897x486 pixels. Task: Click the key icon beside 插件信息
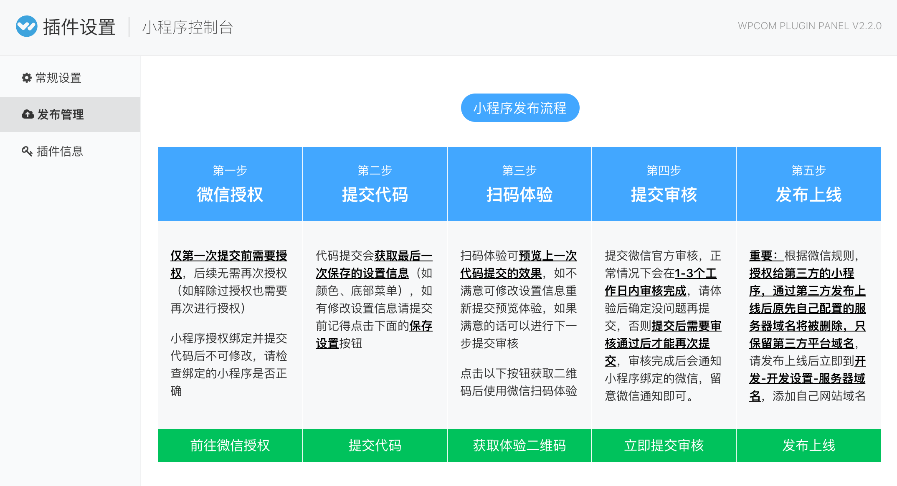(27, 151)
